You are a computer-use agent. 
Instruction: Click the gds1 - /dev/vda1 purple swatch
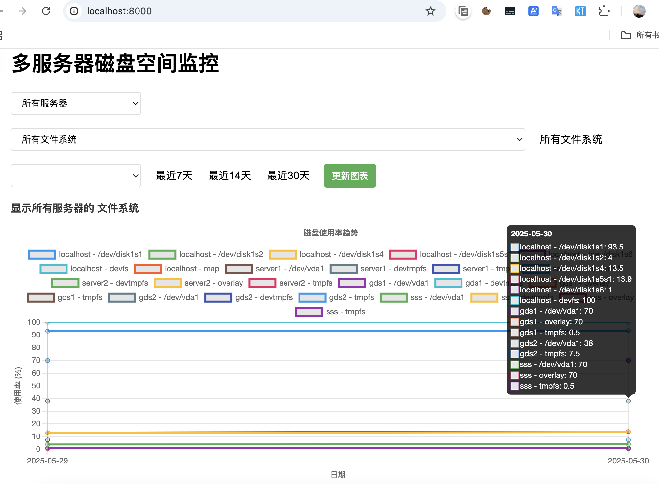(352, 283)
